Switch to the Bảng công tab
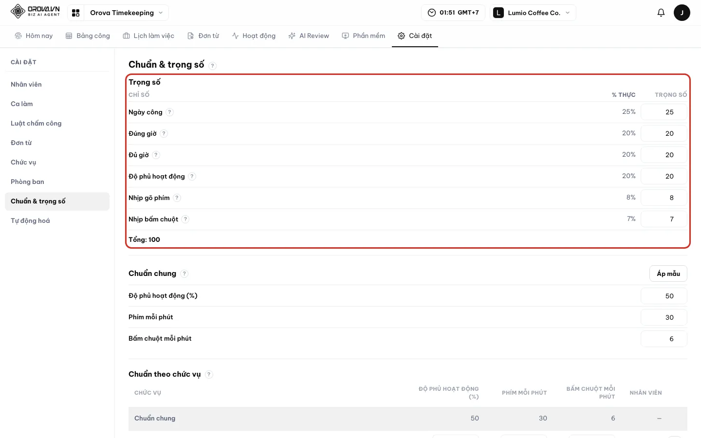Screen dimensions: 701x438 point(88,36)
